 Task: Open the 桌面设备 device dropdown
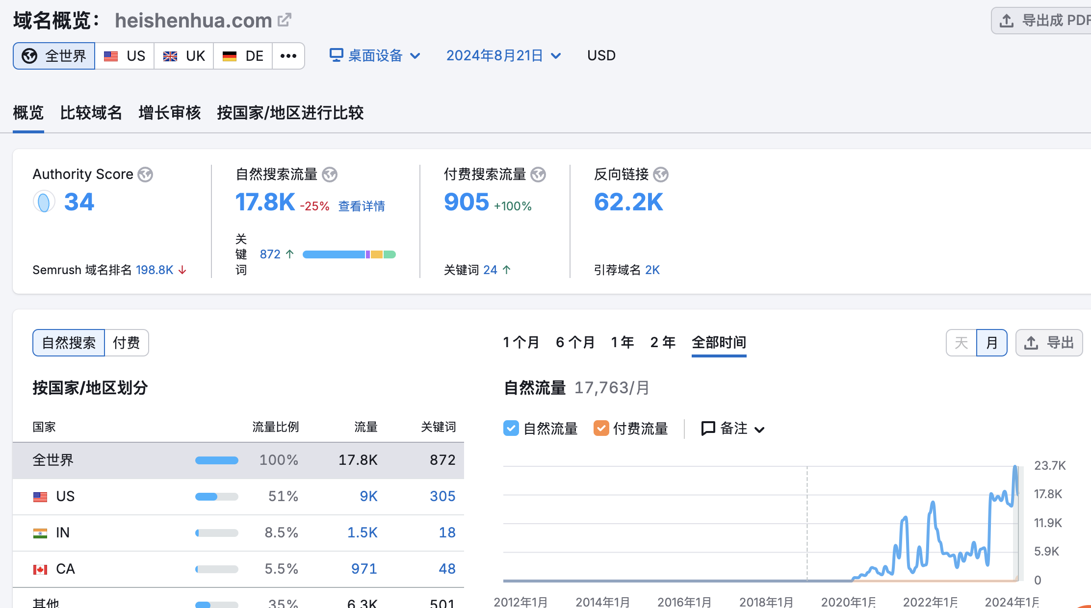375,56
